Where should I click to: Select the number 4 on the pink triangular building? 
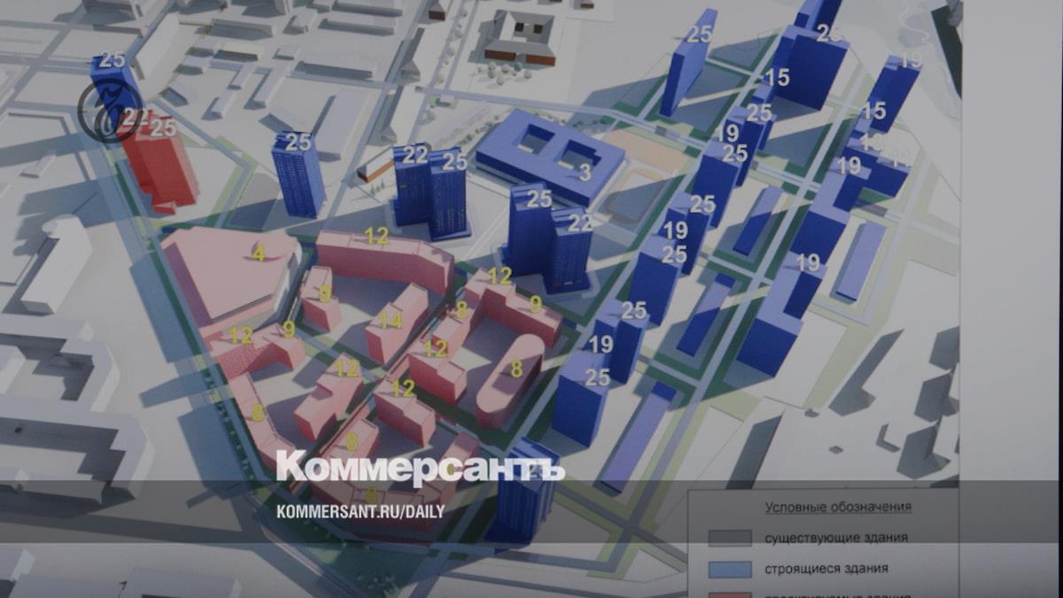tap(258, 254)
